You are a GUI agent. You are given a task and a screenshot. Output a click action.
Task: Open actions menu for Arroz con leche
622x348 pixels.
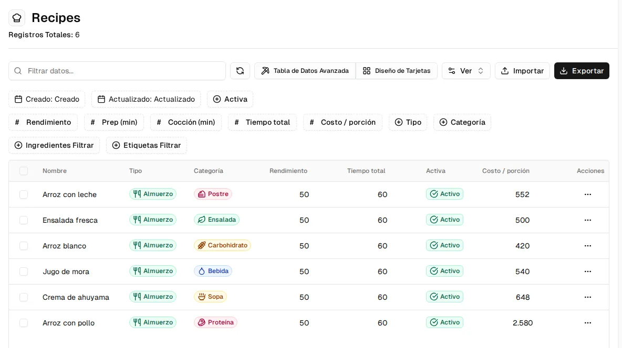pyautogui.click(x=587, y=194)
